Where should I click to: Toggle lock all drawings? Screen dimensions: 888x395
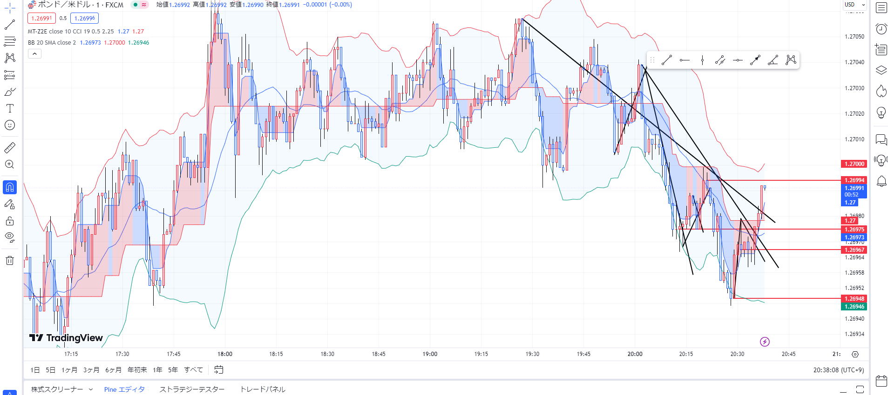10,221
